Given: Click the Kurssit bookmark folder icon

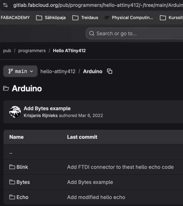Looking at the screenshot, I should point(163,18).
